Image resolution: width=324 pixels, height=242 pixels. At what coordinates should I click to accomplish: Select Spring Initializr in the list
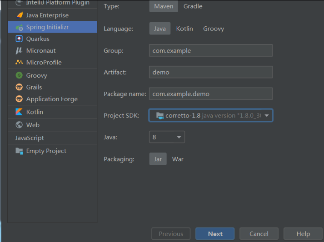[52, 27]
